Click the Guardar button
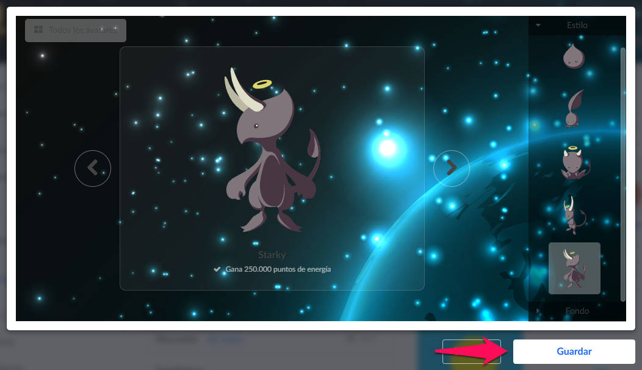 (574, 352)
